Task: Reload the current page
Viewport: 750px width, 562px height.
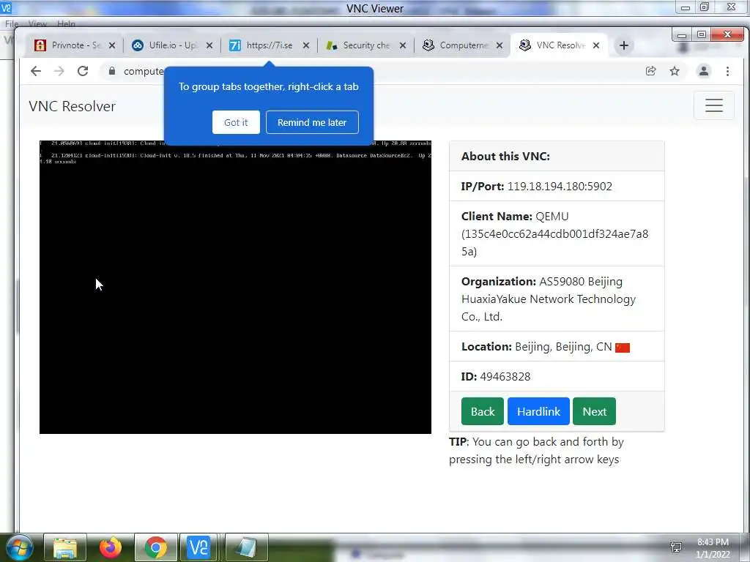Action: (x=83, y=71)
